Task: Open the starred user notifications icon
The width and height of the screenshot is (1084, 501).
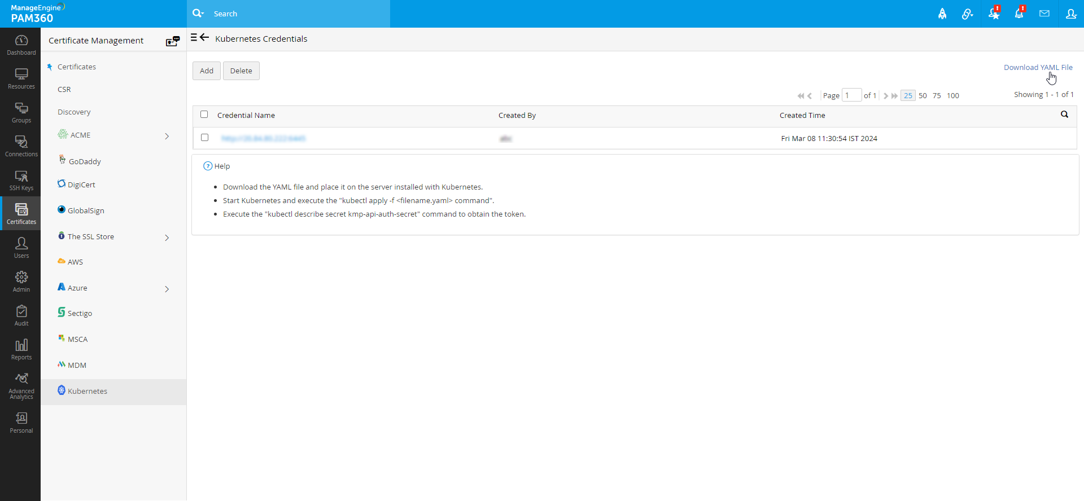Action: [x=994, y=14]
